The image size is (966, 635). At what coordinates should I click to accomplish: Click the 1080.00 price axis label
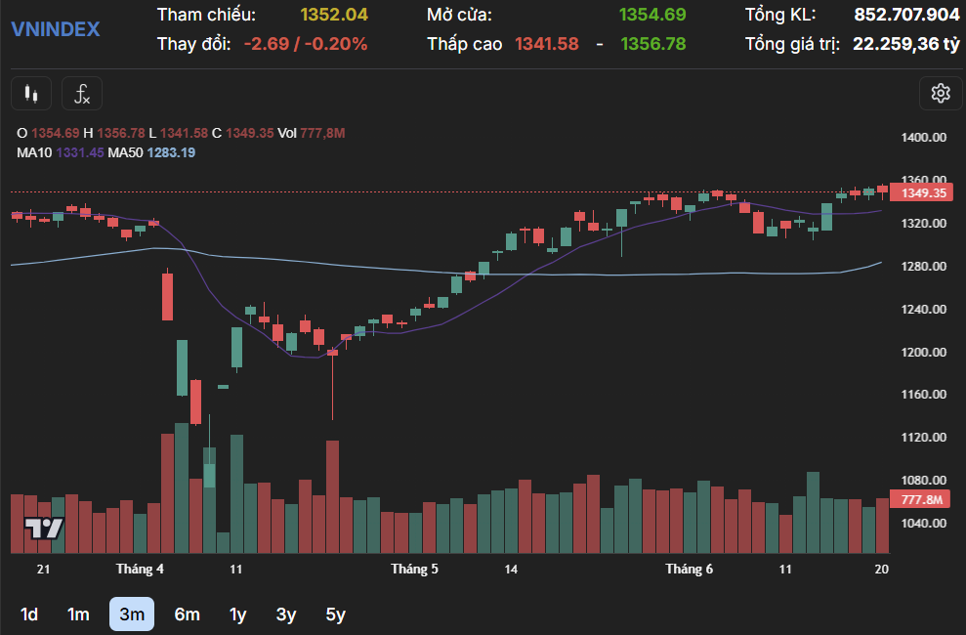[923, 481]
